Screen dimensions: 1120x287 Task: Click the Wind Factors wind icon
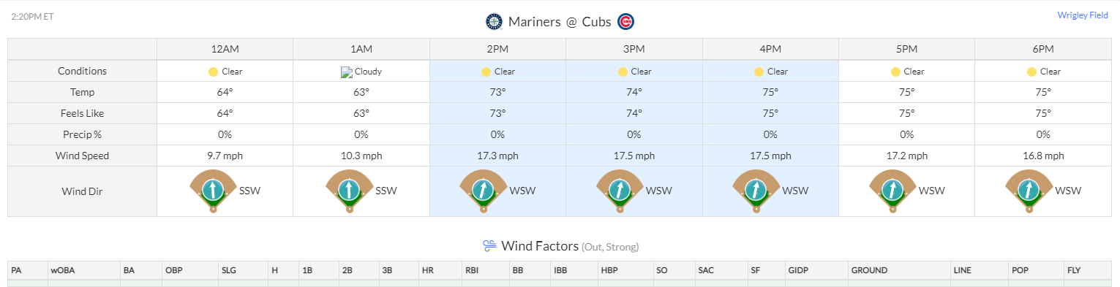coord(489,245)
